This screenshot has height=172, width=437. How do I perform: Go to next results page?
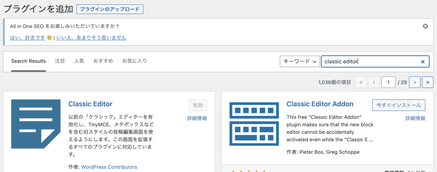point(415,82)
